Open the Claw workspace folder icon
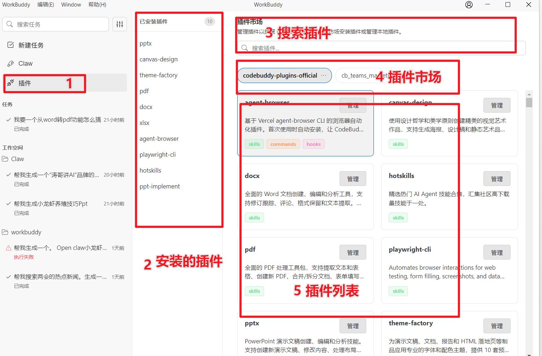The height and width of the screenshot is (356, 542). pyautogui.click(x=5, y=159)
